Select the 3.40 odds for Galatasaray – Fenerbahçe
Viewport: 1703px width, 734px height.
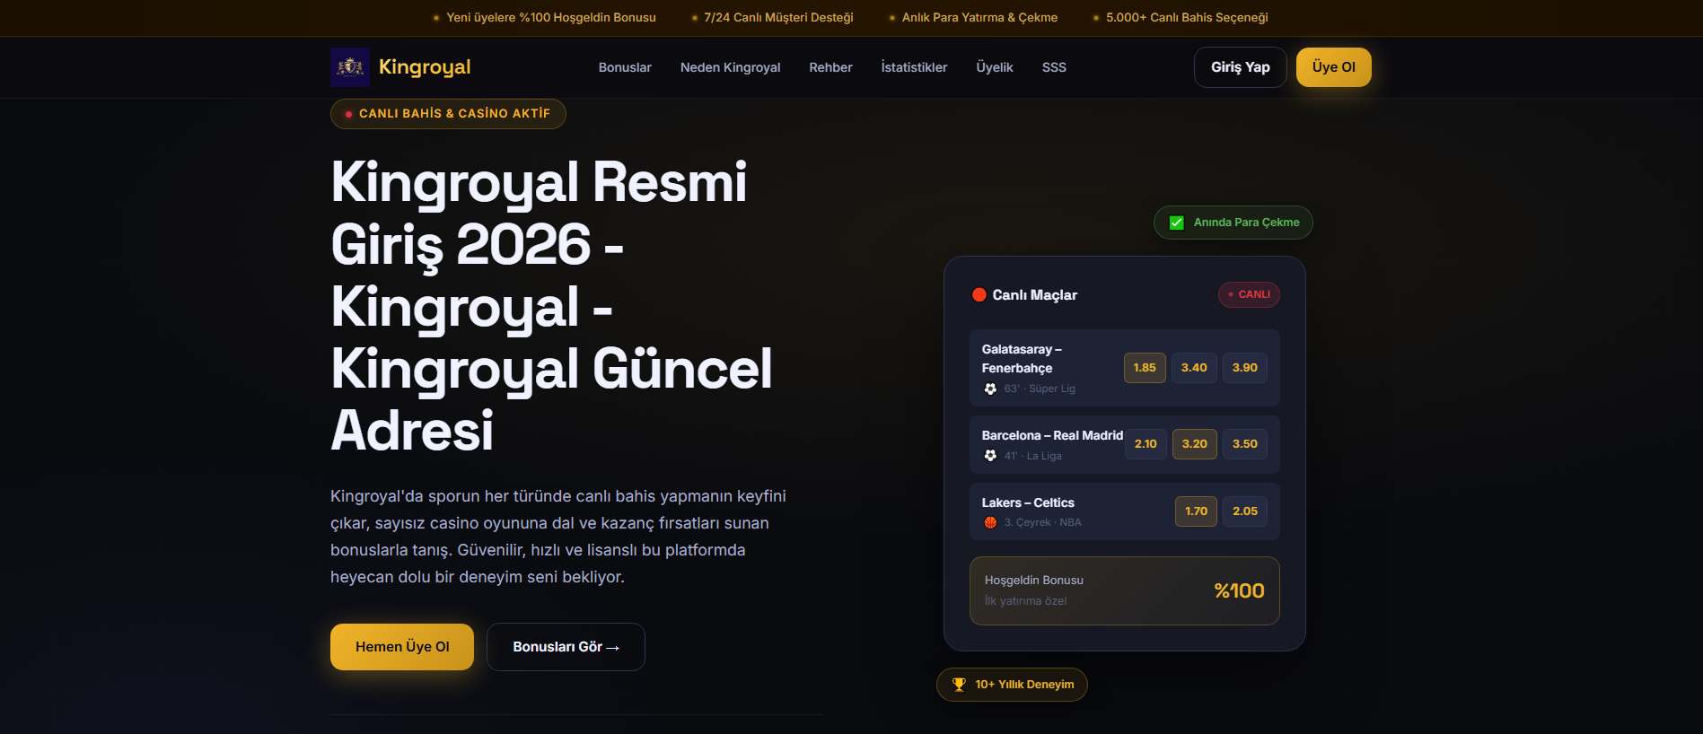(1194, 368)
